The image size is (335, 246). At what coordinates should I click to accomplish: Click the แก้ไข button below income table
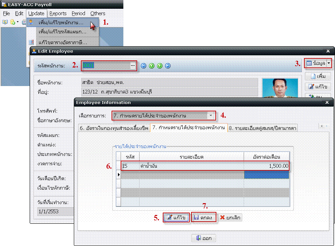[176, 218]
